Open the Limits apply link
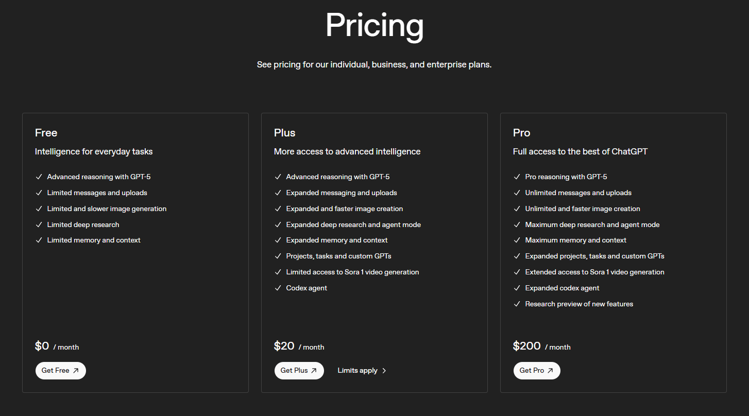The height and width of the screenshot is (416, 749). (x=358, y=371)
